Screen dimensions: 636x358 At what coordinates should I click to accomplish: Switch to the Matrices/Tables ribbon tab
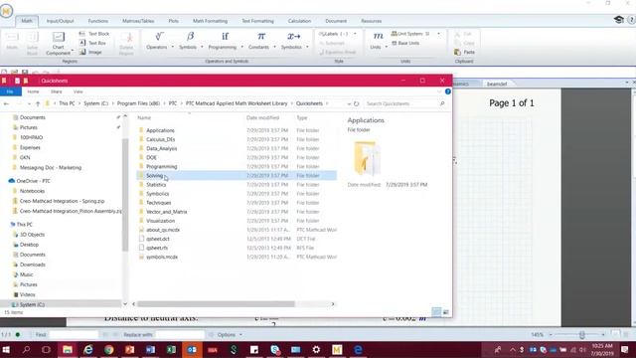(x=138, y=21)
